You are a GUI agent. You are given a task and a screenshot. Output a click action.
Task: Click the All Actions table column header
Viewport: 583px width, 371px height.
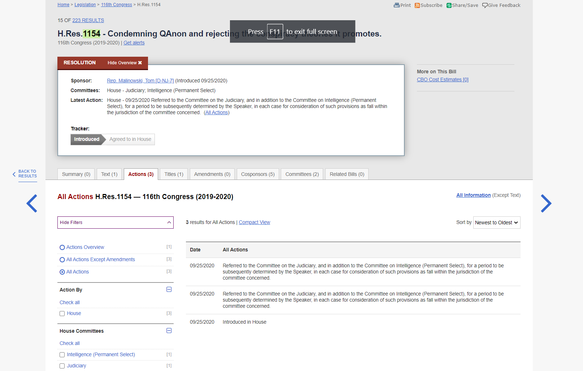pyautogui.click(x=235, y=250)
